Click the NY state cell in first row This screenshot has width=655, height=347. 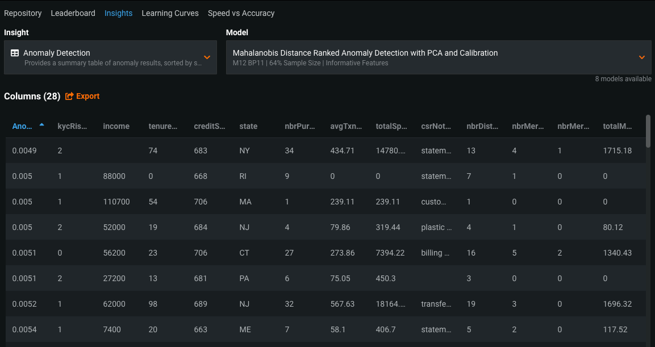click(245, 150)
